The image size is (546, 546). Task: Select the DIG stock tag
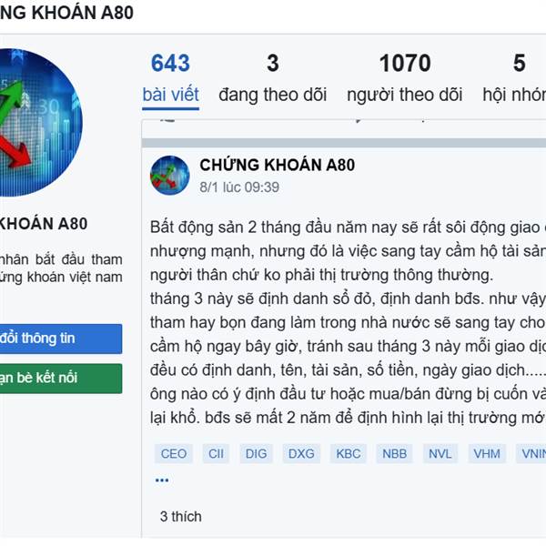259,453
